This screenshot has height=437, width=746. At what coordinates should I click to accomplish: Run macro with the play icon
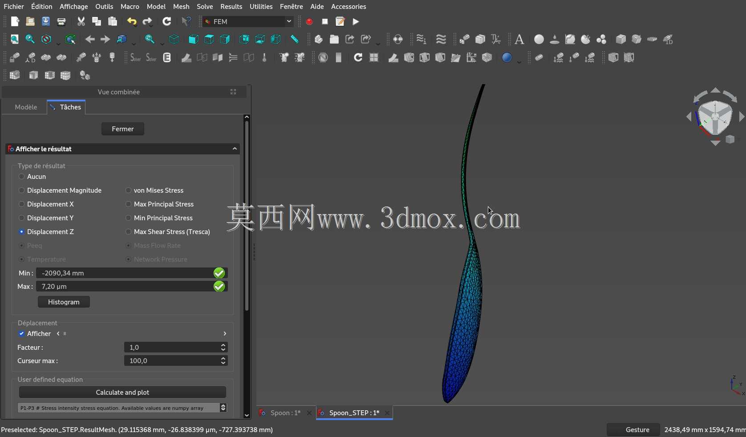pyautogui.click(x=356, y=21)
